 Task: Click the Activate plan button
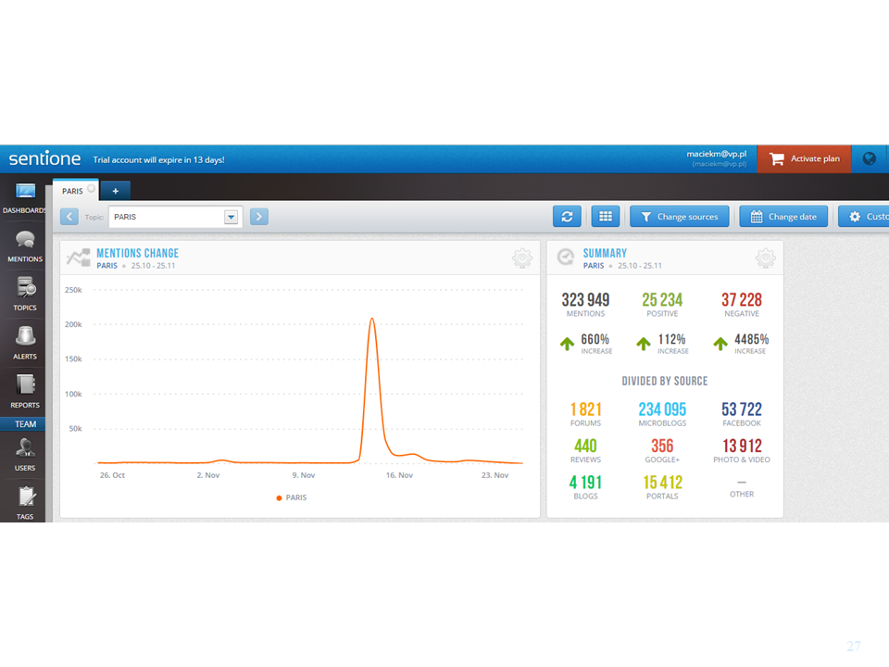point(804,158)
